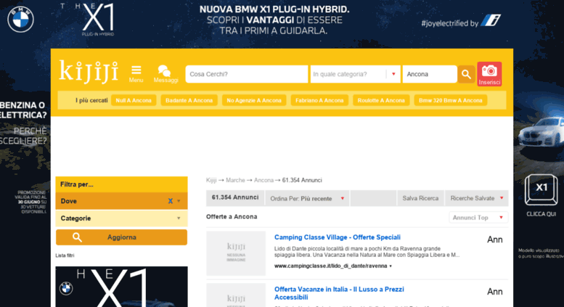The height and width of the screenshot is (307, 564).
Task: Click the Filtra per... header
Action: tap(121, 184)
